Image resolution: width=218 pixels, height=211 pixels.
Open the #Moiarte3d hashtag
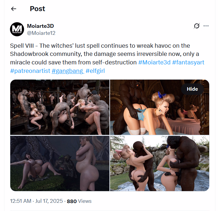(154, 62)
